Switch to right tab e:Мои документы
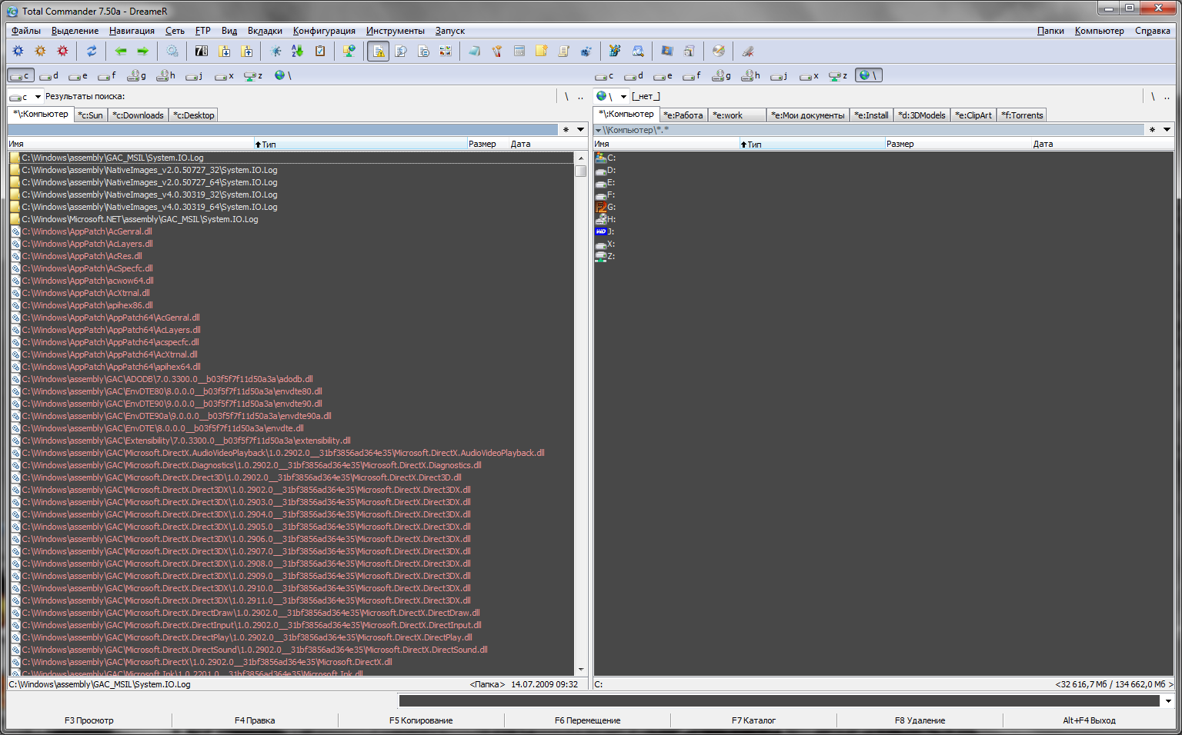 (x=808, y=115)
